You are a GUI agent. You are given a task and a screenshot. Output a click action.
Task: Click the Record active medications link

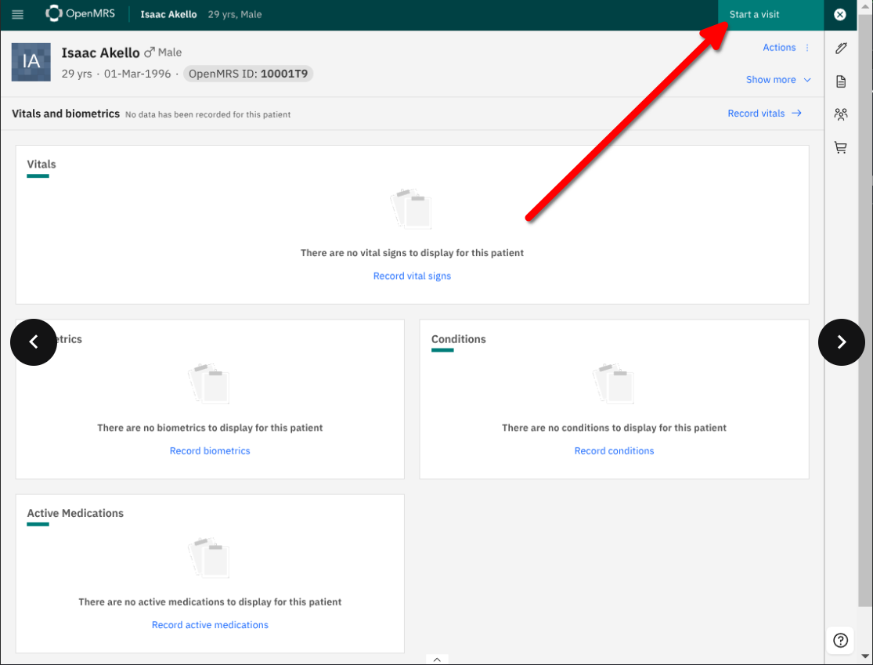click(210, 625)
